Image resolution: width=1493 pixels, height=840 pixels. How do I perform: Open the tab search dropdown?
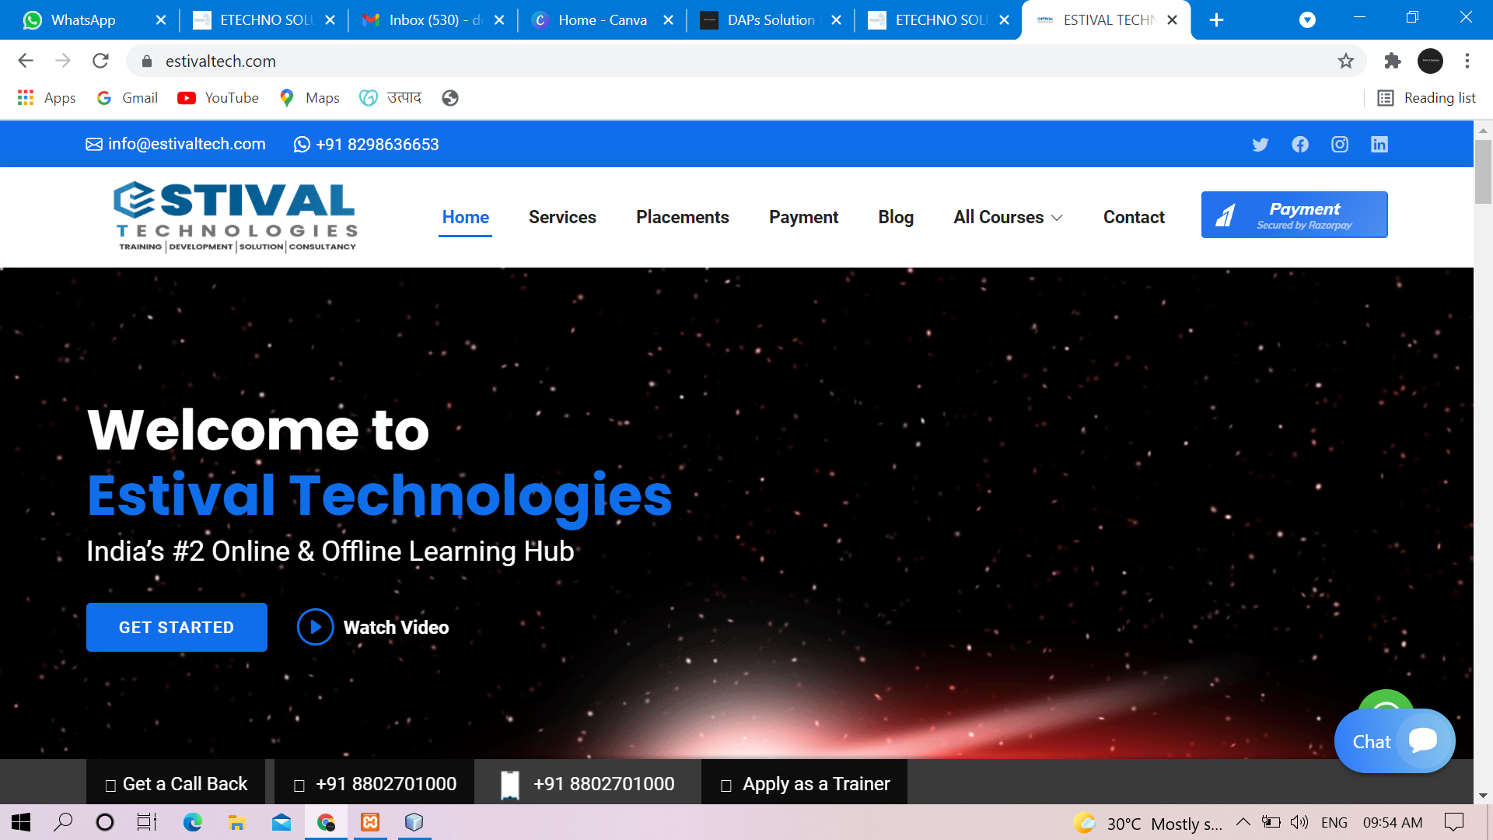click(1307, 20)
